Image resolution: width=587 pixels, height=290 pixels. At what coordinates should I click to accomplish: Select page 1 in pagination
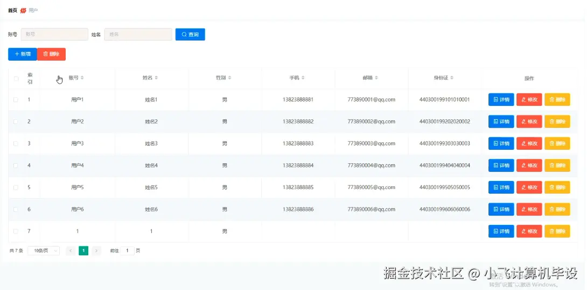(x=83, y=251)
